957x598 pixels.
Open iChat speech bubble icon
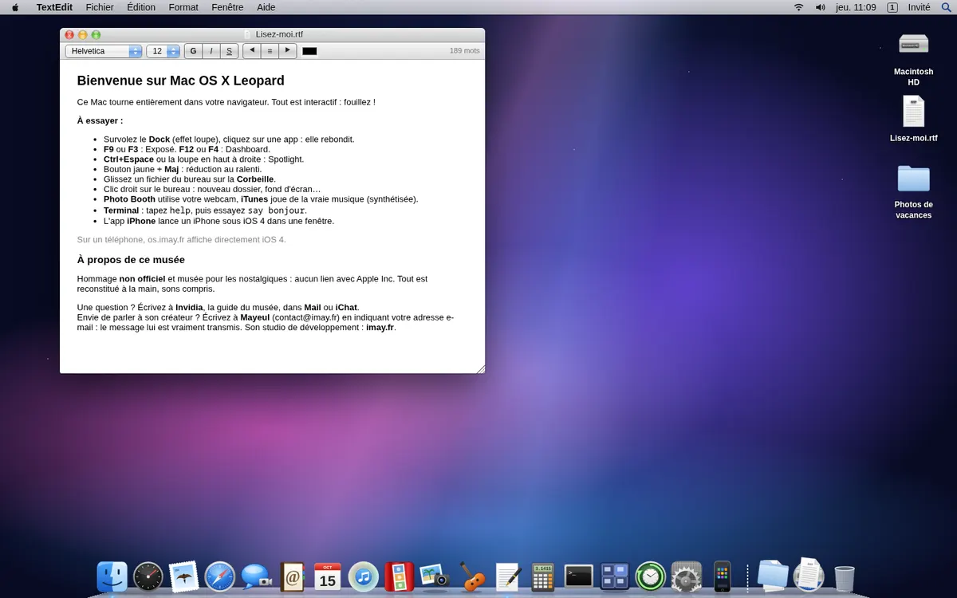[x=256, y=576]
